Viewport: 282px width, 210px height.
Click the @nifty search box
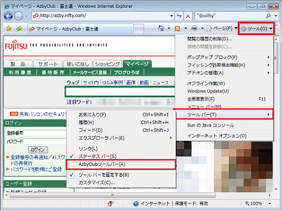[x=230, y=16]
